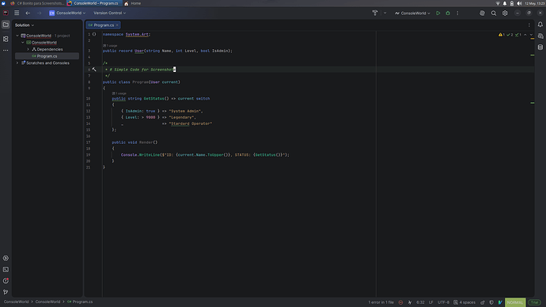
Task: Open build options dropdown arrow beside hammer
Action: pyautogui.click(x=385, y=13)
